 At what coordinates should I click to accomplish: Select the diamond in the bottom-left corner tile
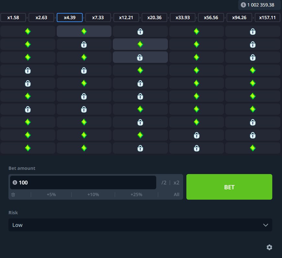28,148
